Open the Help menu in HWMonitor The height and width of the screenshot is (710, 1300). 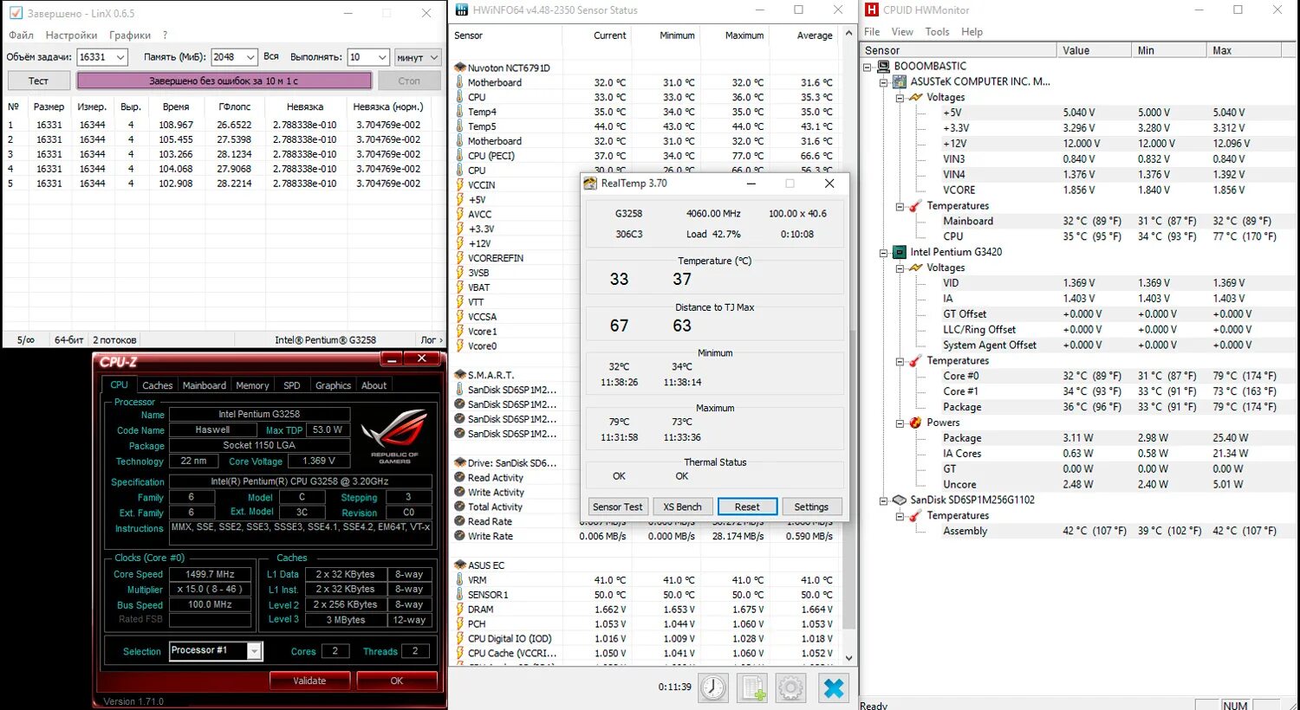(972, 32)
